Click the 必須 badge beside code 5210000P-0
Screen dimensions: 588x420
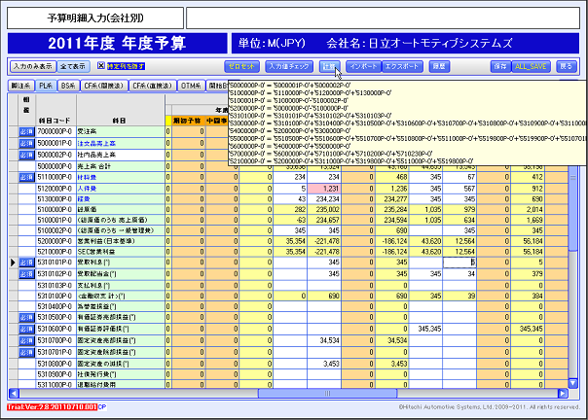pos(26,250)
